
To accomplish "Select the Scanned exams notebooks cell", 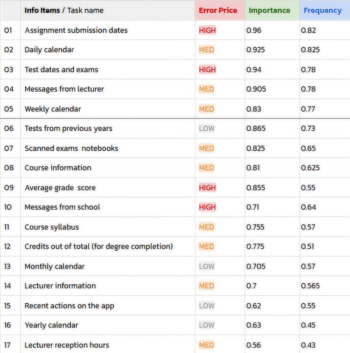I will [71, 149].
